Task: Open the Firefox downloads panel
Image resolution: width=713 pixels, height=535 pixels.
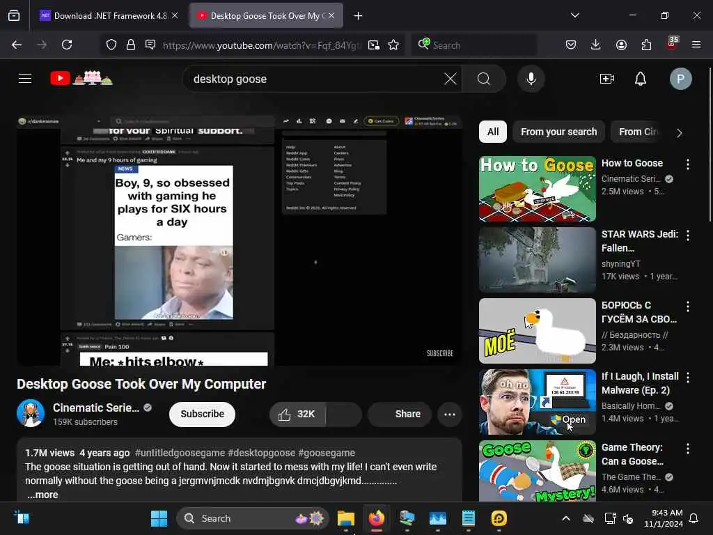Action: tap(596, 45)
